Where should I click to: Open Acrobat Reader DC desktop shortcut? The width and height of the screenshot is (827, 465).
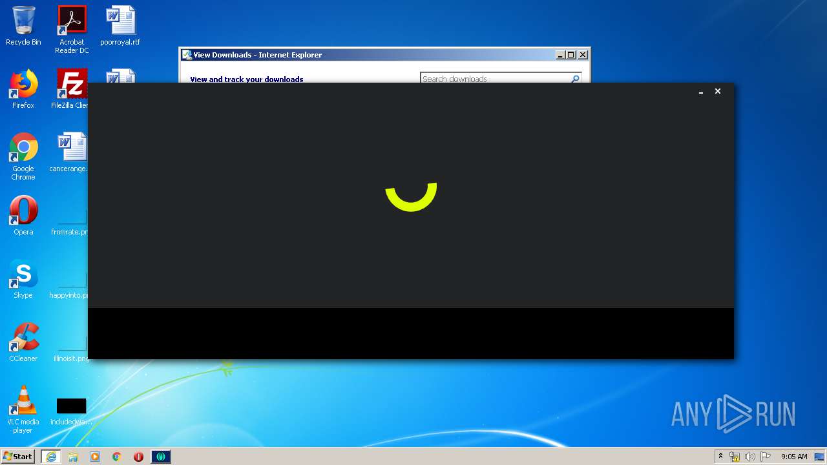[72, 30]
